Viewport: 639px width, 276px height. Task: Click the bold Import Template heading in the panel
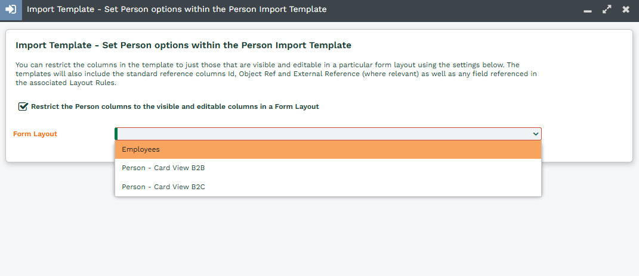183,45
